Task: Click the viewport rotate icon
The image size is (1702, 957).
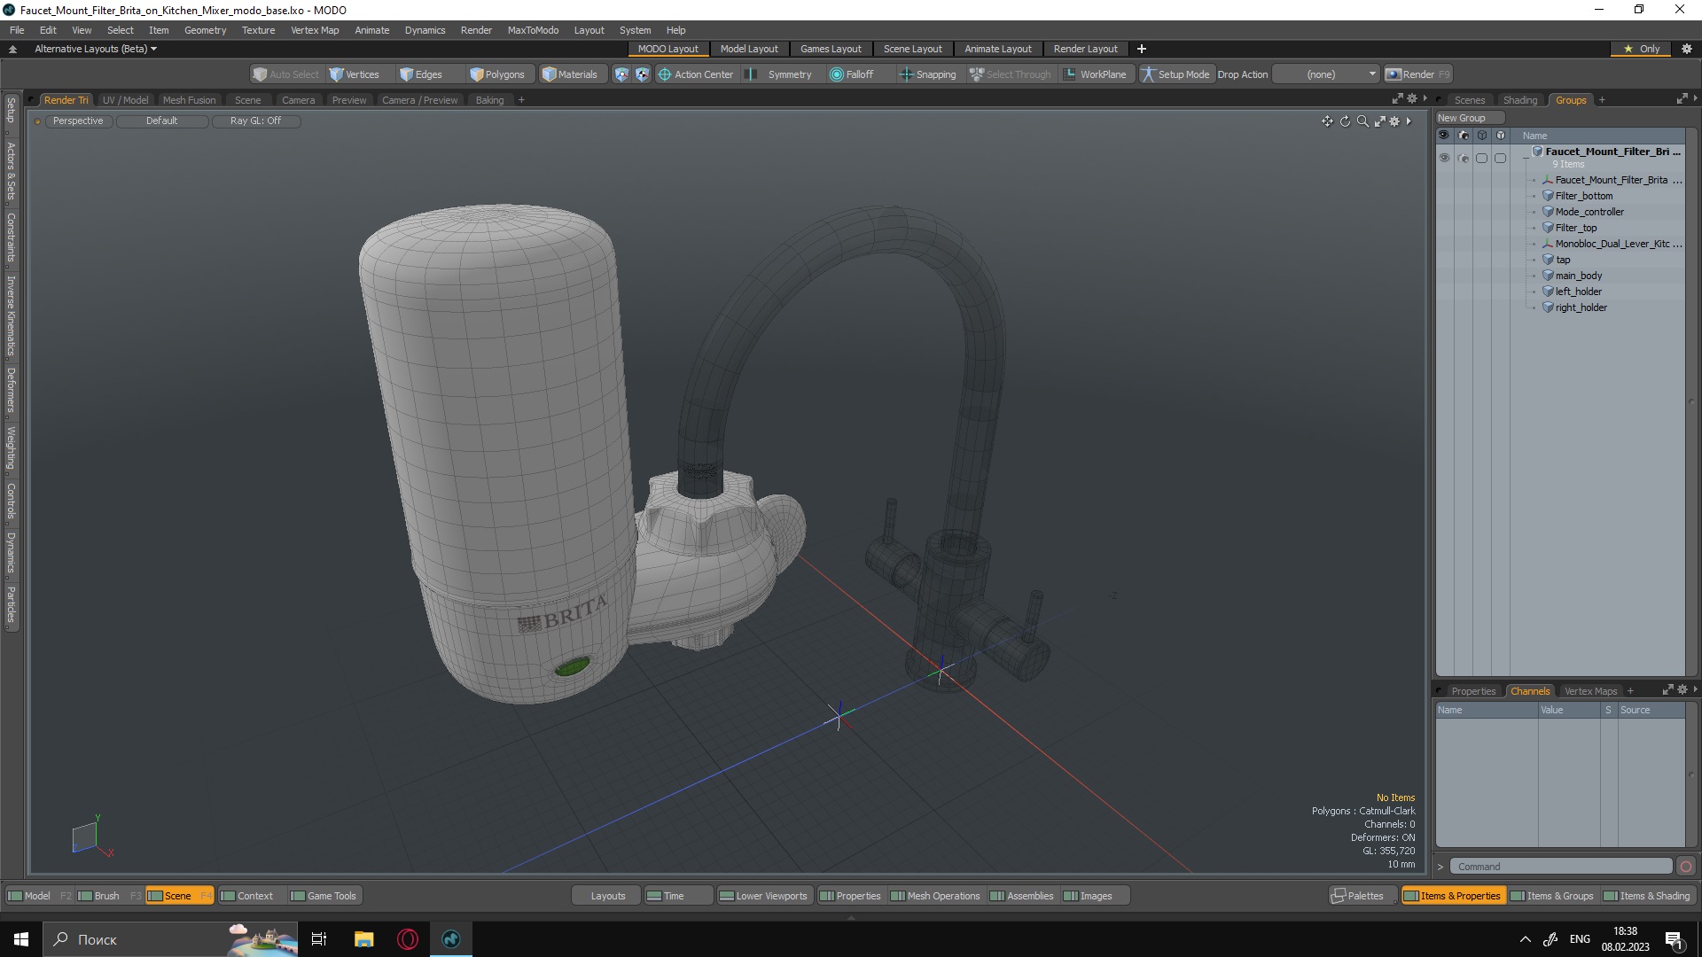Action: coord(1345,121)
